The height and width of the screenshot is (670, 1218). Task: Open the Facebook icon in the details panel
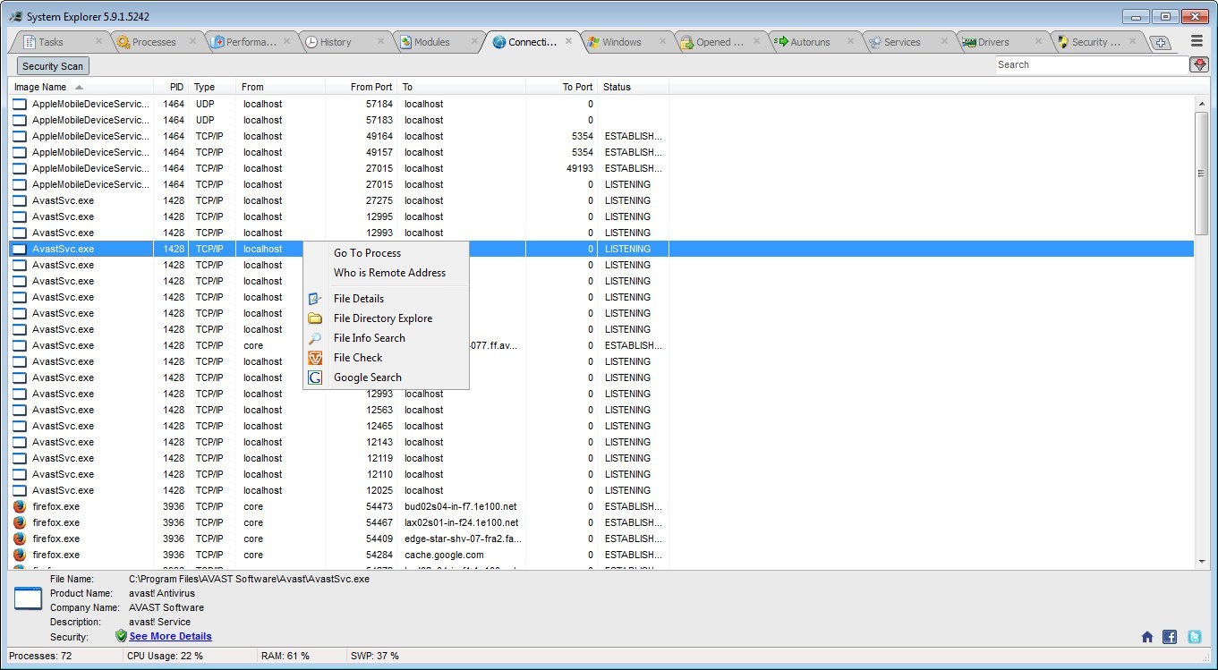(1170, 637)
